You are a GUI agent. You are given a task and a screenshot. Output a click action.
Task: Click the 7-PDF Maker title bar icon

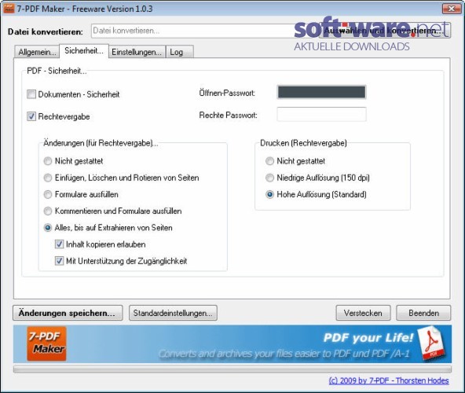[9, 9]
